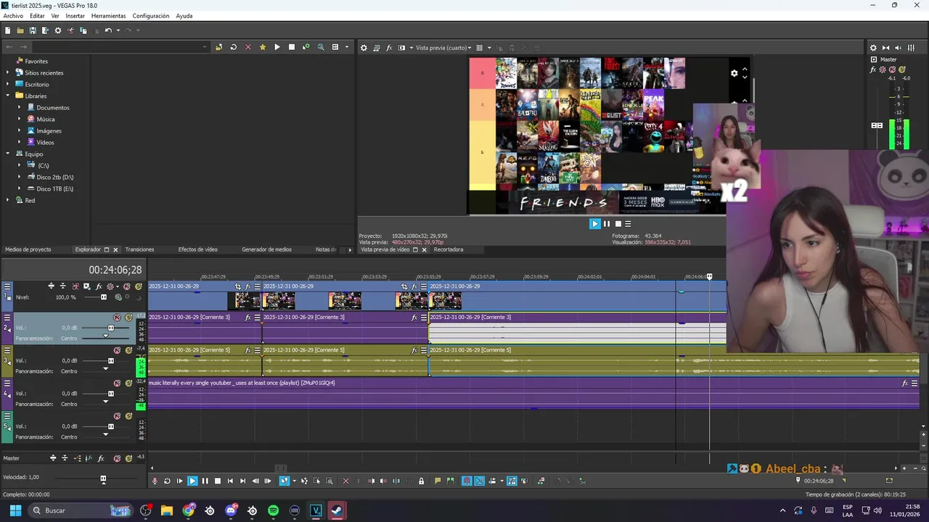Viewport: 929px width, 522px height.
Task: Click the video output fx icon in preview
Action: [389, 48]
